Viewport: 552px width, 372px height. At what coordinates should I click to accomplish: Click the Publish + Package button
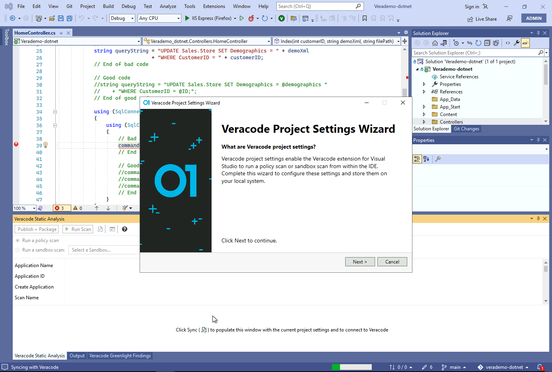[x=36, y=229]
